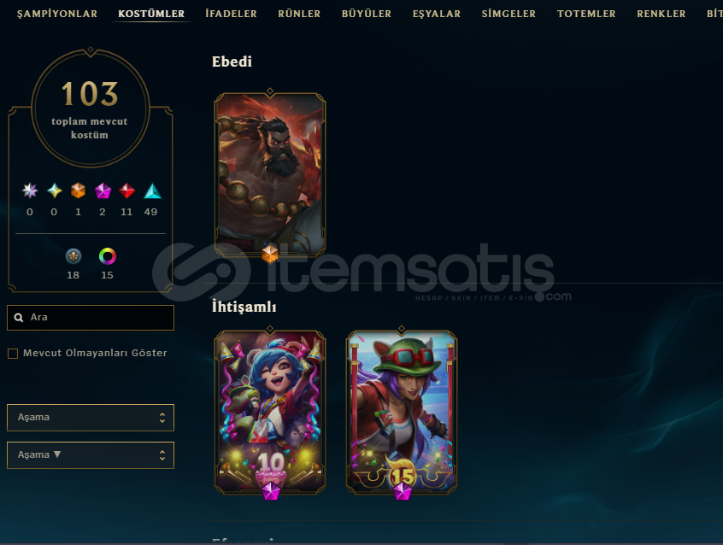Select the 15th anniversary green hat skin

(x=402, y=413)
